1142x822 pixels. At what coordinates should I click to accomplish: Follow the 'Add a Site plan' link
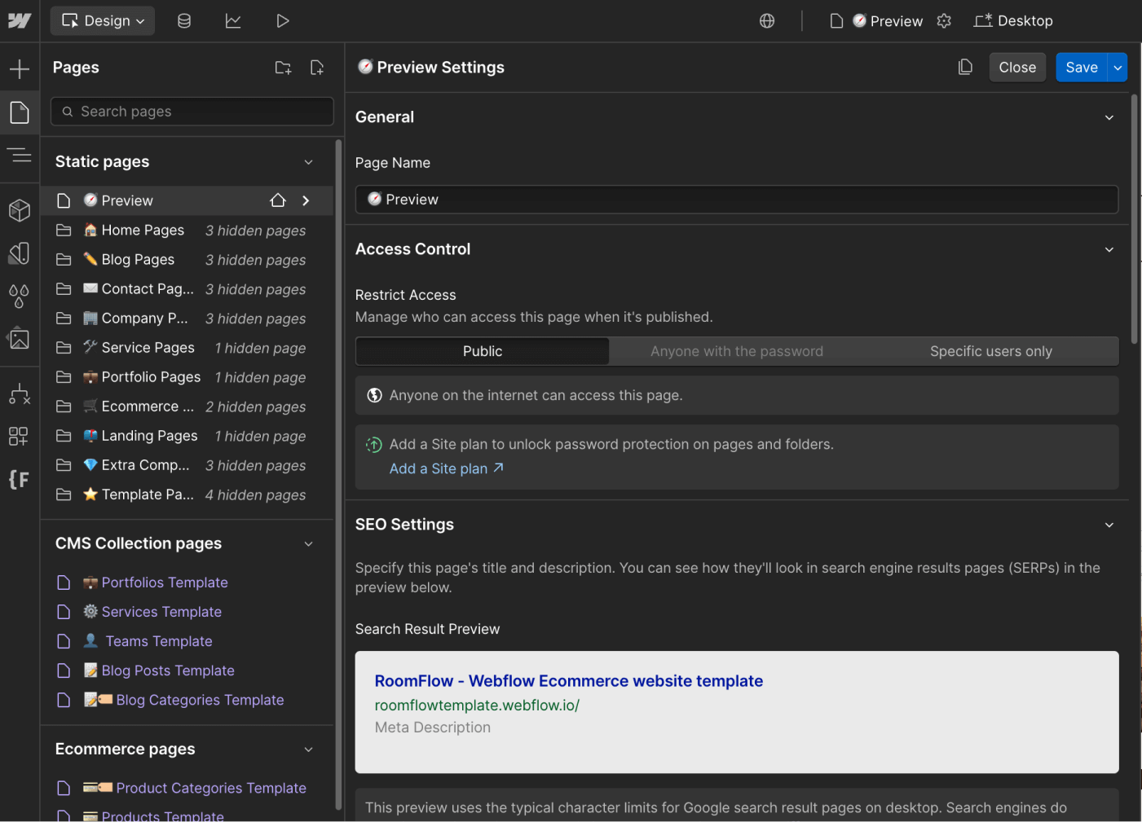(439, 468)
